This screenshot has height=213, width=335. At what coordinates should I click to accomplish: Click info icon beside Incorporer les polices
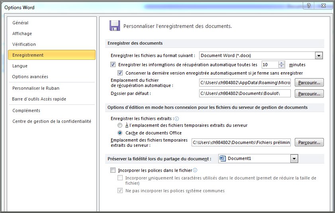click(195, 170)
